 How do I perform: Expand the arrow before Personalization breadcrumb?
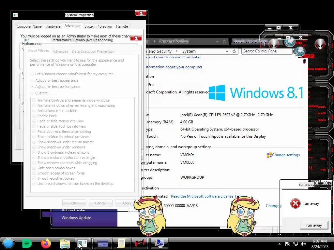pos(155,41)
